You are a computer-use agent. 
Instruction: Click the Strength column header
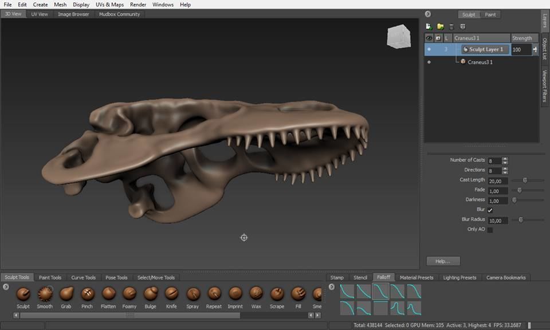point(524,38)
